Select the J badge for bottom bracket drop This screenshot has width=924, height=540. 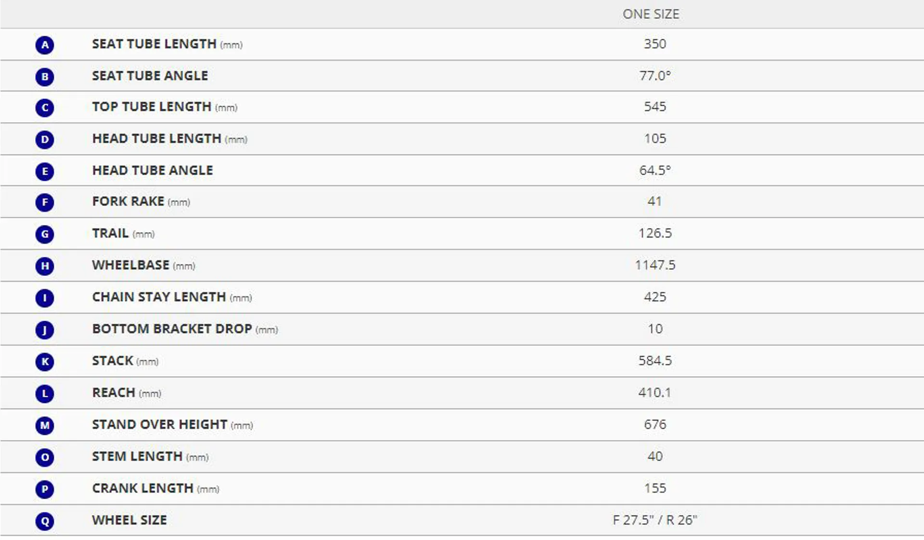[45, 330]
